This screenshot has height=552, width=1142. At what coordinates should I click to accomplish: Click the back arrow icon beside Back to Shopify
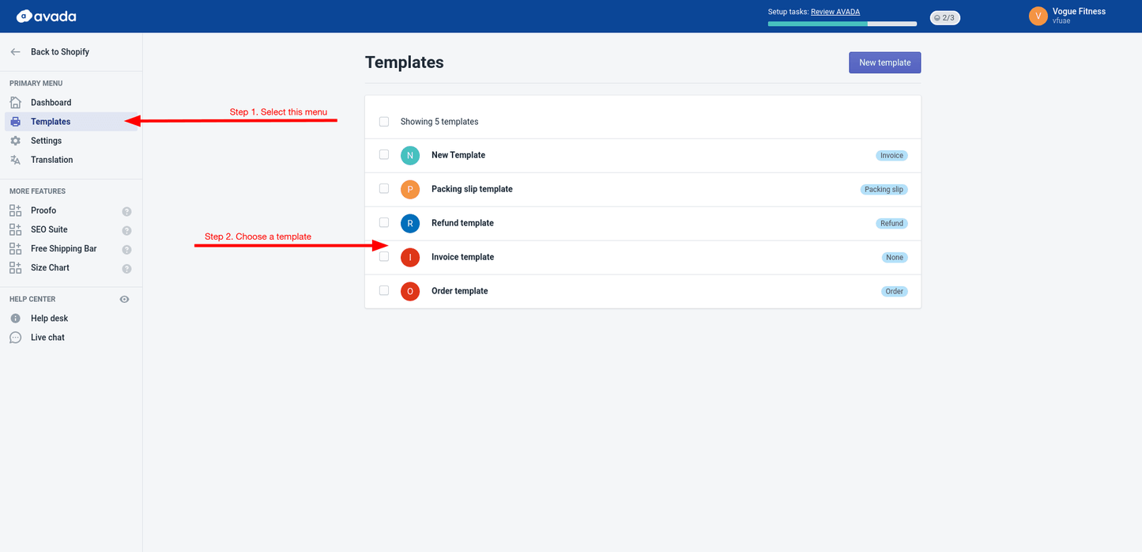pyautogui.click(x=15, y=52)
